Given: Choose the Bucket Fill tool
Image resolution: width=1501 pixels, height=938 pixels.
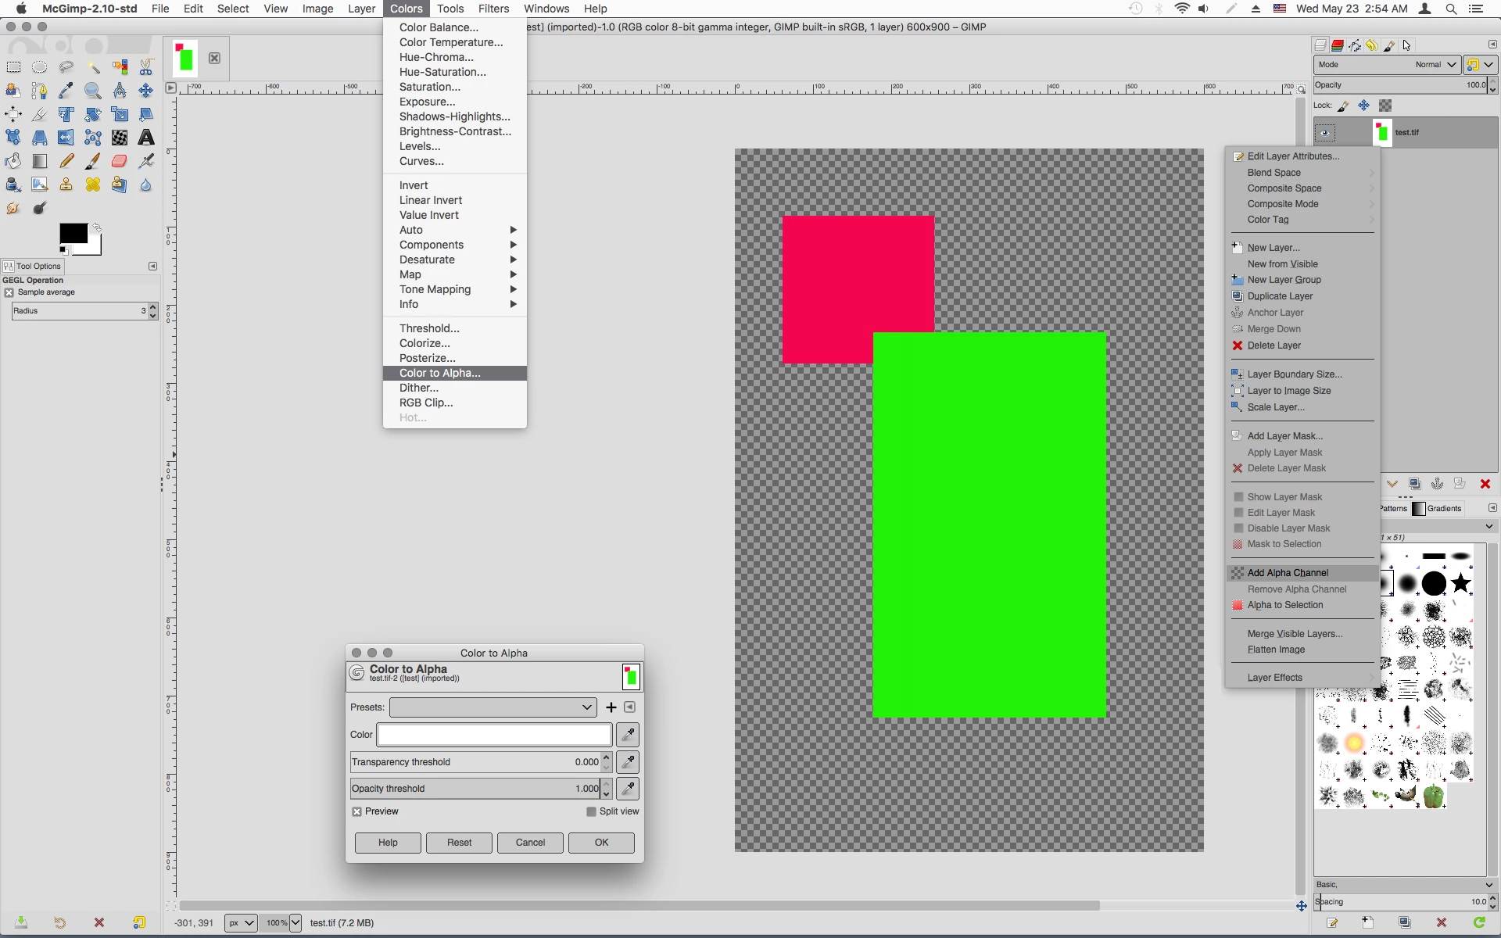Looking at the screenshot, I should 13,161.
